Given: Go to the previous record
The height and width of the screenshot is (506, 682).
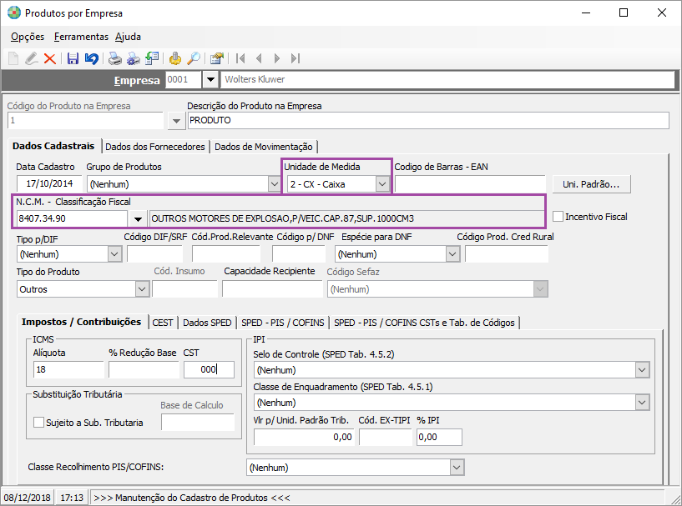Looking at the screenshot, I should (x=259, y=58).
